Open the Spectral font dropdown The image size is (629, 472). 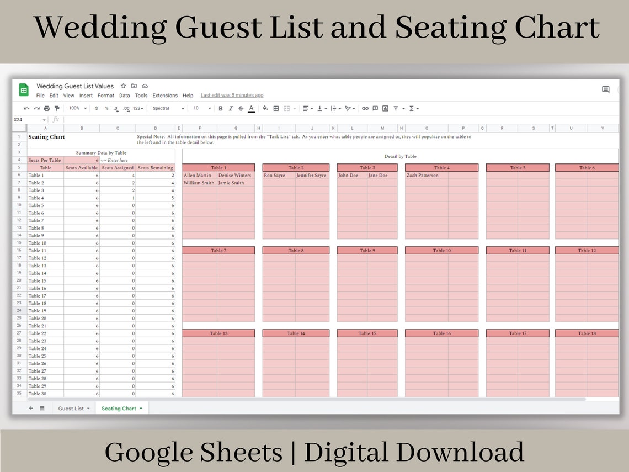pyautogui.click(x=168, y=108)
